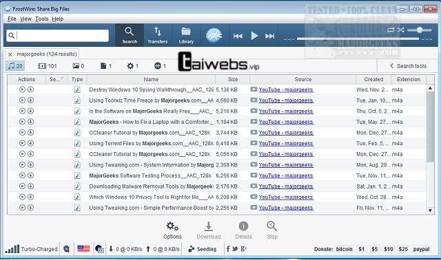The width and height of the screenshot is (441, 260).
Task: Click into the search input field
Action: point(57,36)
